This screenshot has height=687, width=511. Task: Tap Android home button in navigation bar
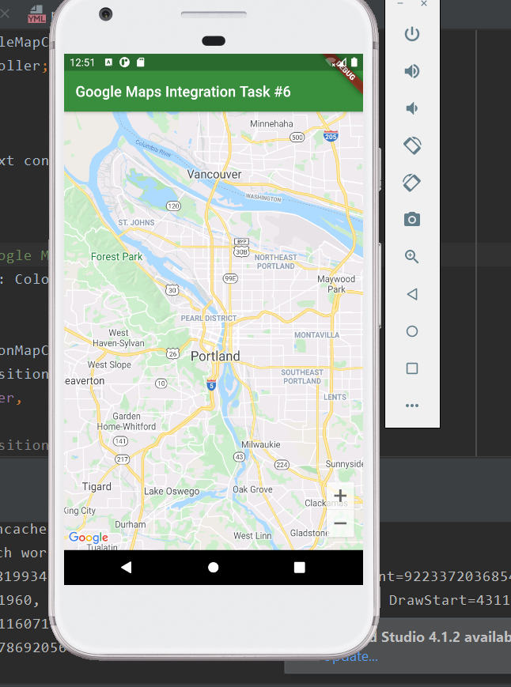point(214,568)
